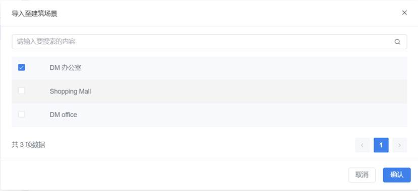
Task: Select the DM office row label
Action: [63, 115]
